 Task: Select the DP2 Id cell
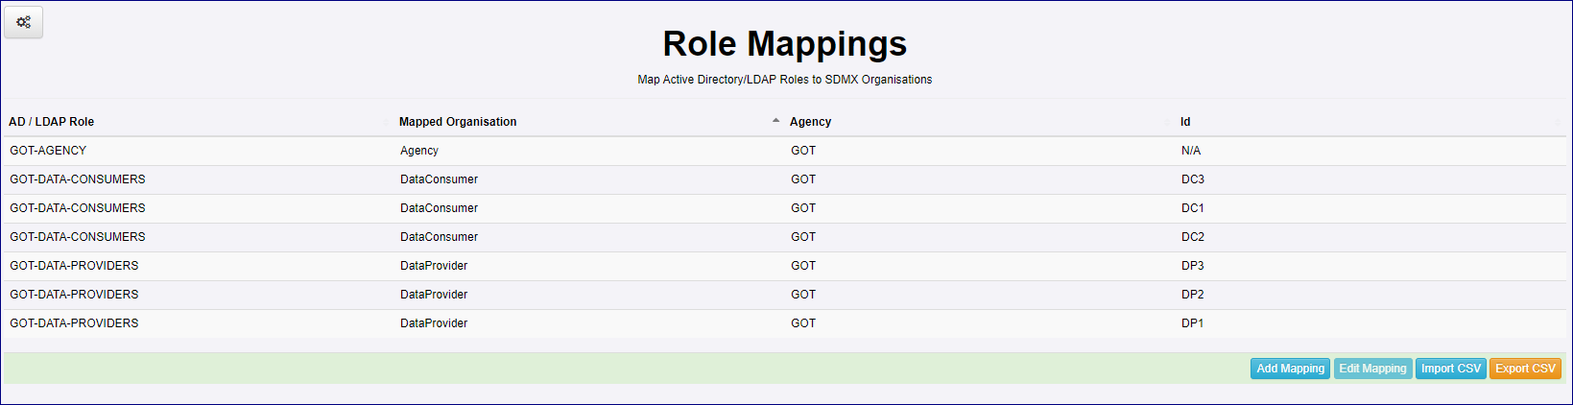[1192, 295]
